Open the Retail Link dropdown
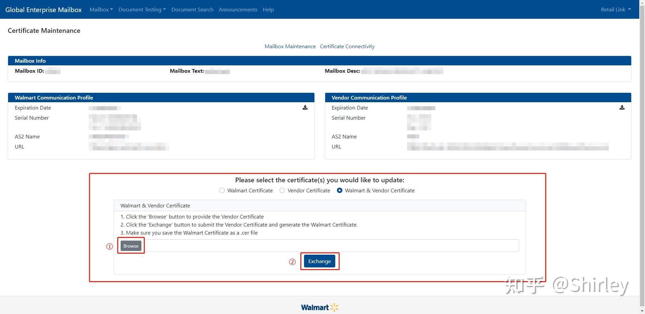 (615, 9)
